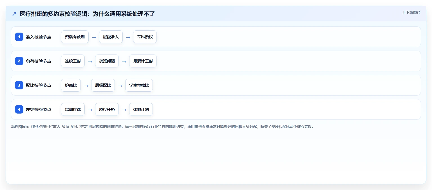432x190 pixels.
Task: Click the 培训排课 node
Action: pyautogui.click(x=73, y=109)
